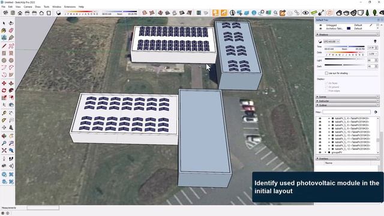384x216 pixels.
Task: Enable Use sun for shading checkbox
Action: (x=326, y=73)
